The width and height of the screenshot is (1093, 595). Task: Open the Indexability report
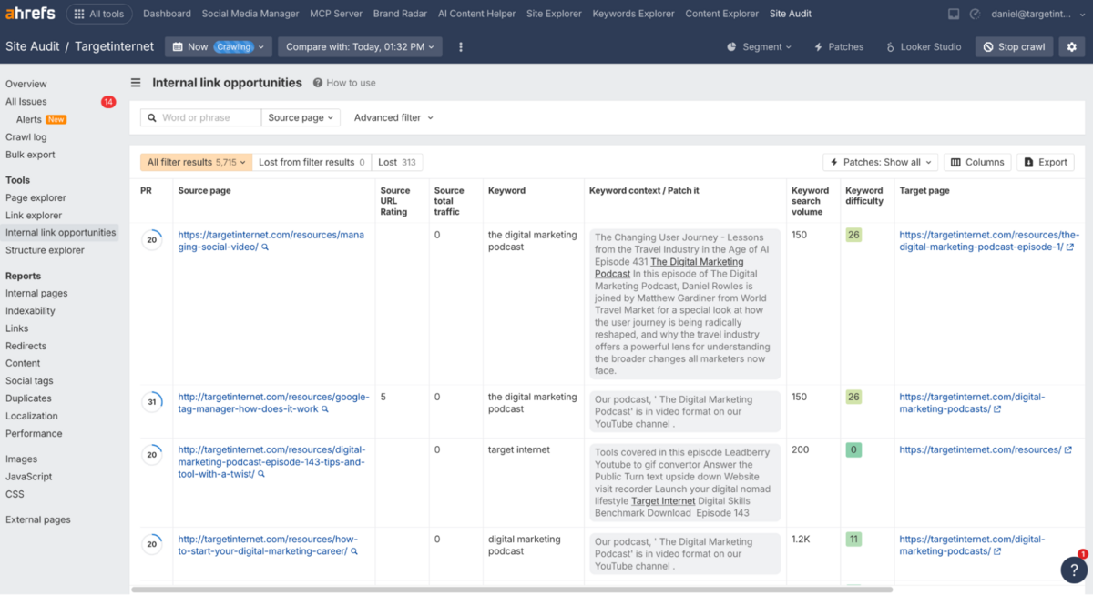pos(30,311)
